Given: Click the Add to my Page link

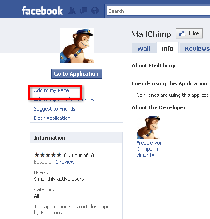Looking at the screenshot, I should click(x=51, y=90).
